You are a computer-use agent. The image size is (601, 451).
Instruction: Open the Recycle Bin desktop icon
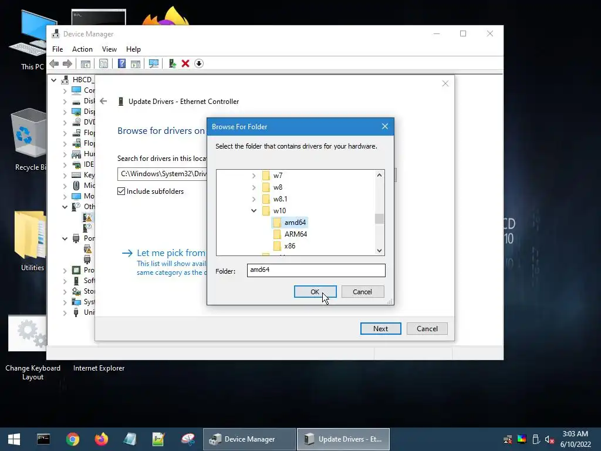coord(30,140)
